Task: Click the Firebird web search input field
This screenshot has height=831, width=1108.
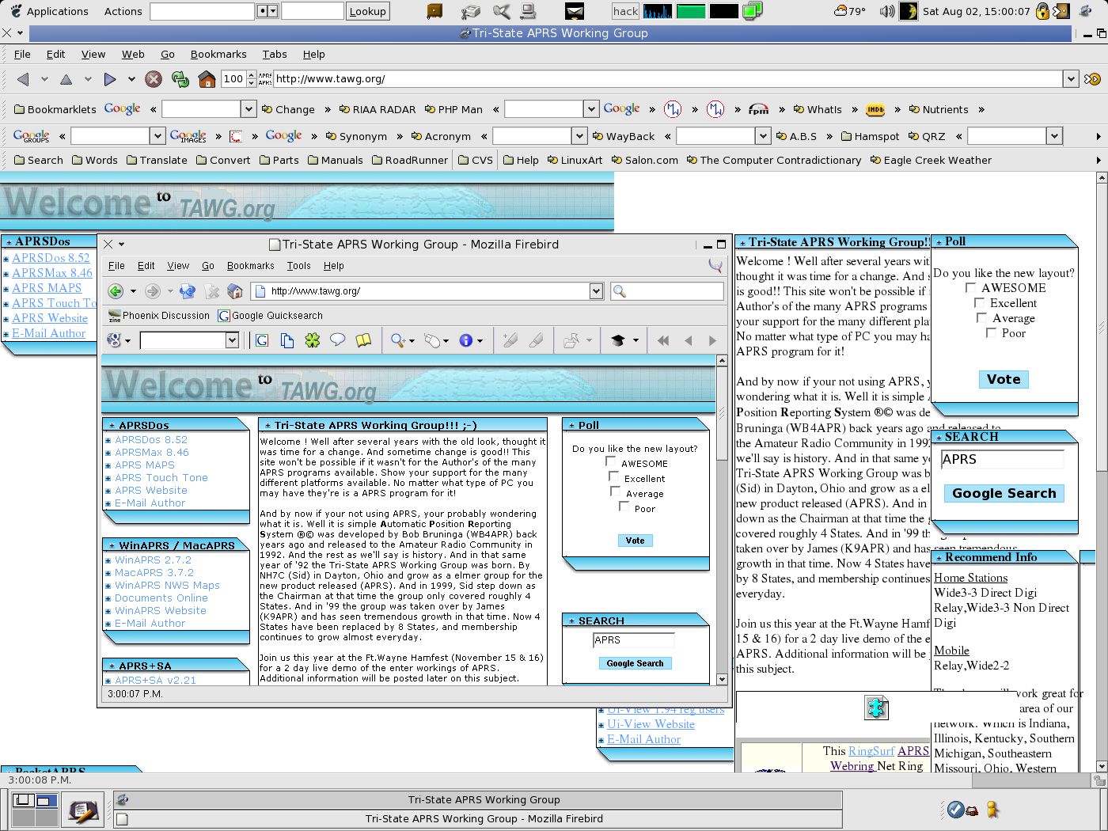Action: click(666, 291)
